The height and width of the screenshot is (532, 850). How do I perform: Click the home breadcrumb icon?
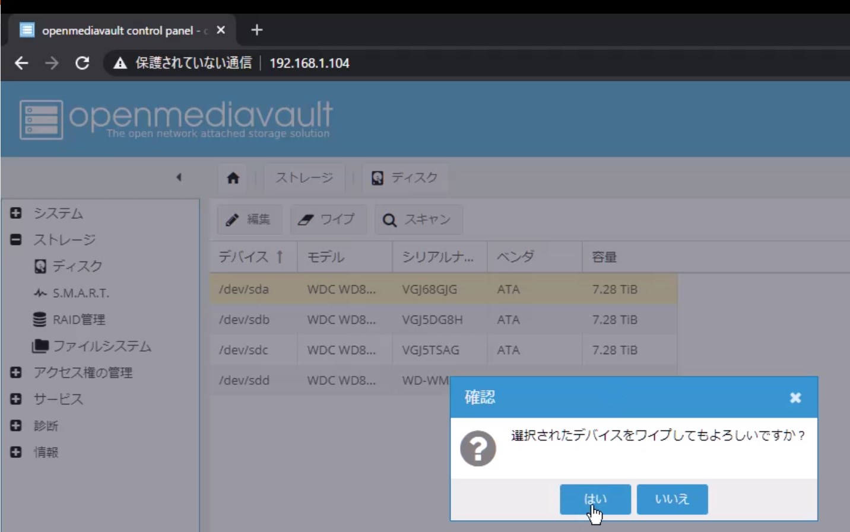click(233, 178)
